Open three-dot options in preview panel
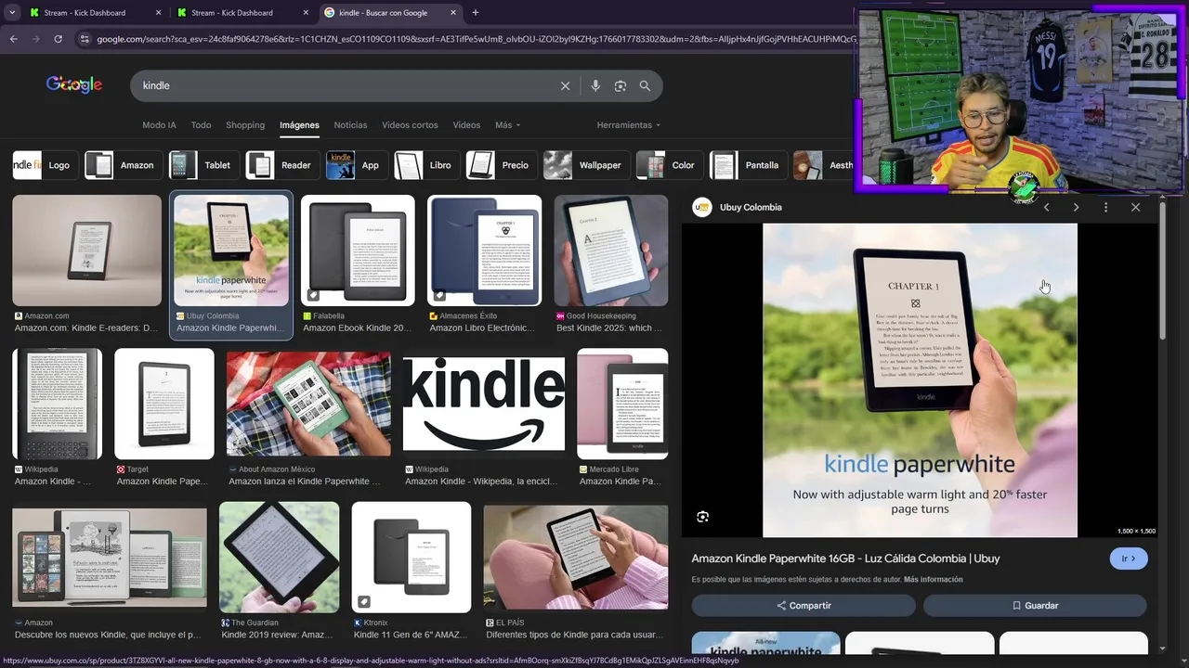Image resolution: width=1189 pixels, height=668 pixels. coord(1105,207)
